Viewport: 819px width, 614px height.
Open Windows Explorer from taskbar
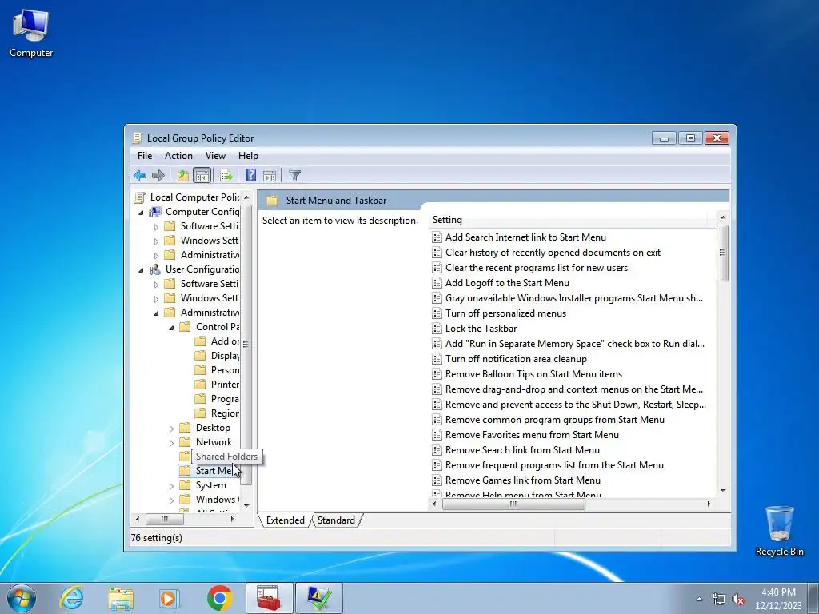click(x=121, y=598)
